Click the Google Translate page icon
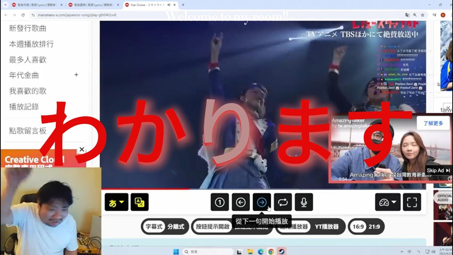453x255 pixels. click(x=407, y=15)
